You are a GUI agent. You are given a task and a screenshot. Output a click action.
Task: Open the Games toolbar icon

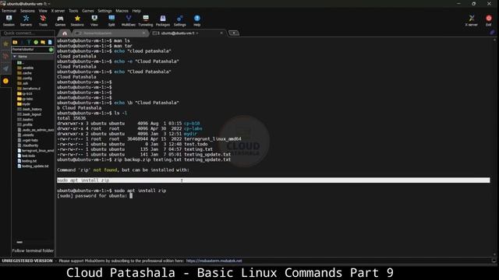[60, 20]
